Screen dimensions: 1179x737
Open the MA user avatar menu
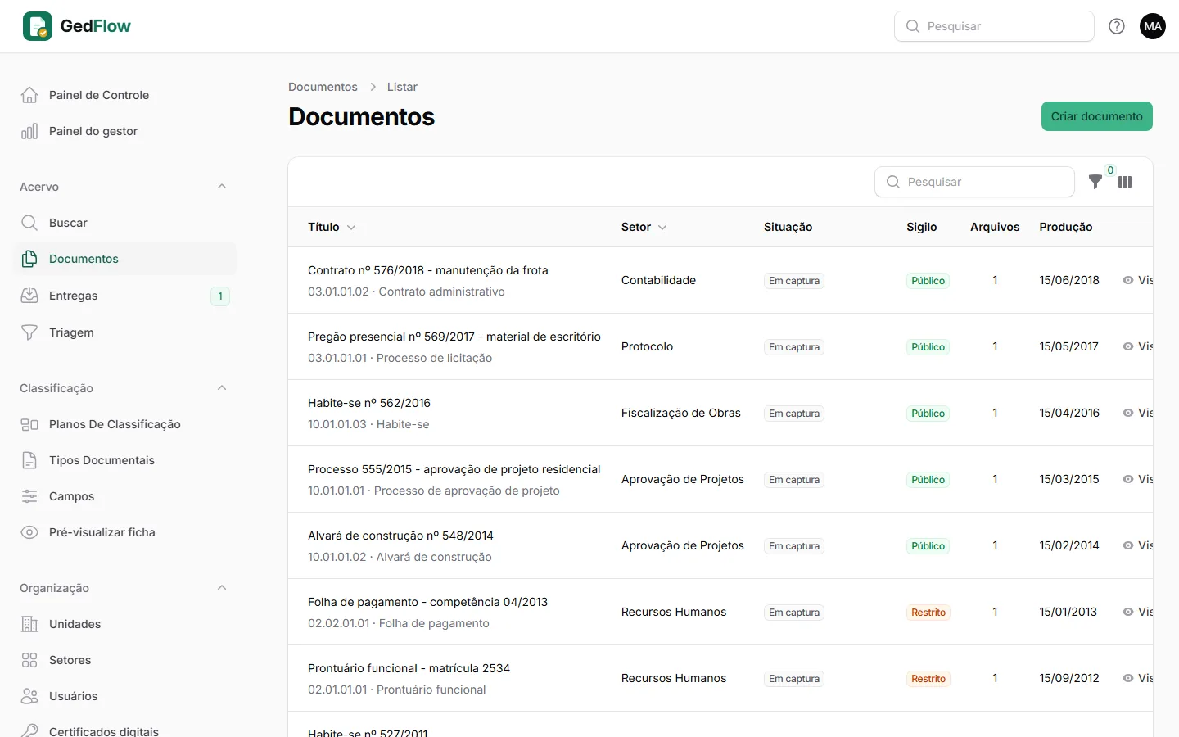coord(1153,26)
